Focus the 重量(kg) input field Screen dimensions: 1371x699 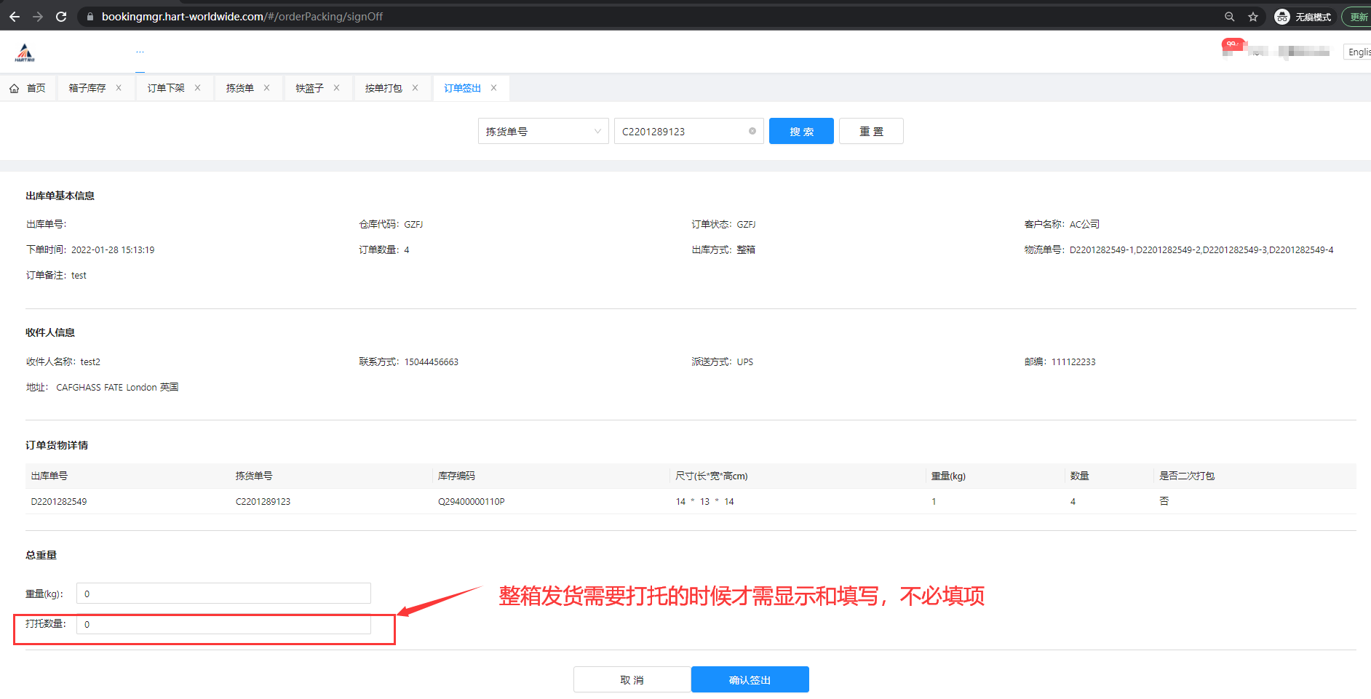(223, 594)
